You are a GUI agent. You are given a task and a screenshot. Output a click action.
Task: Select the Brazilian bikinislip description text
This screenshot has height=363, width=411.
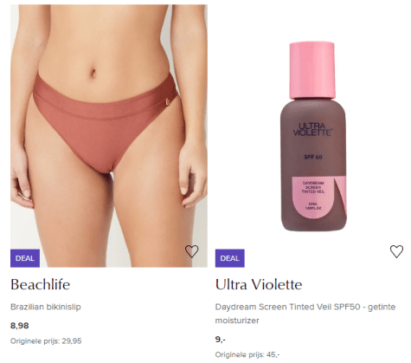[46, 307]
